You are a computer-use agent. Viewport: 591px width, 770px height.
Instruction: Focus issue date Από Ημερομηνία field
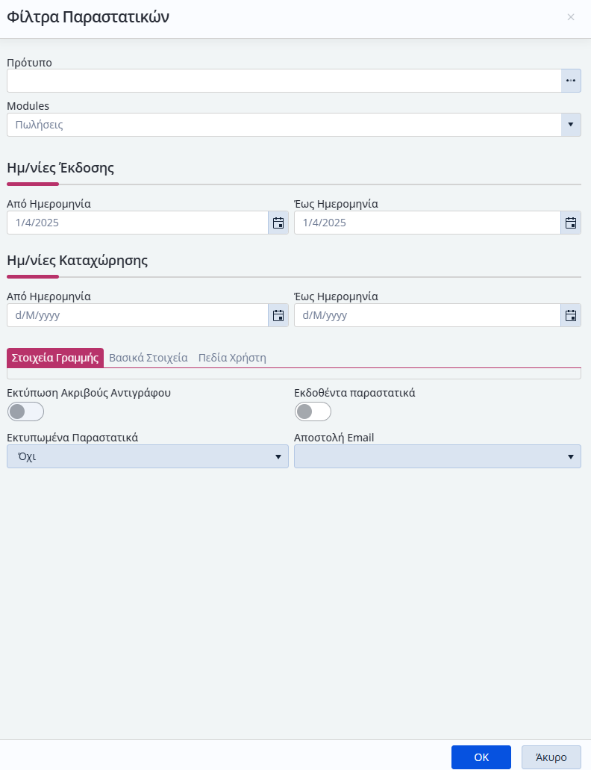tap(137, 223)
